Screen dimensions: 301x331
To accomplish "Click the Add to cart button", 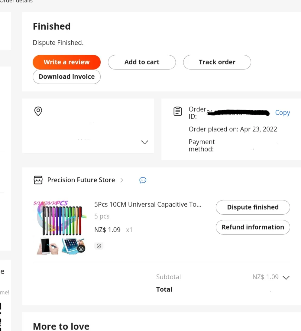I will pos(142,62).
